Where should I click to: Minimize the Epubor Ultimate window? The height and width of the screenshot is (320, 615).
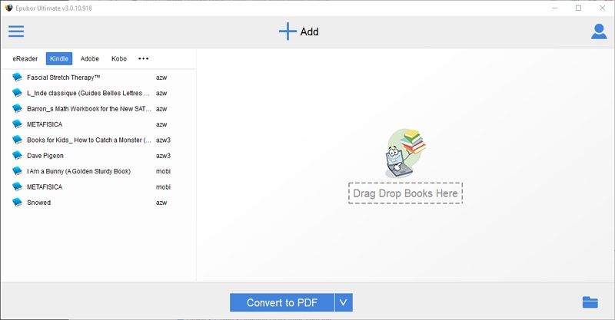coord(555,8)
